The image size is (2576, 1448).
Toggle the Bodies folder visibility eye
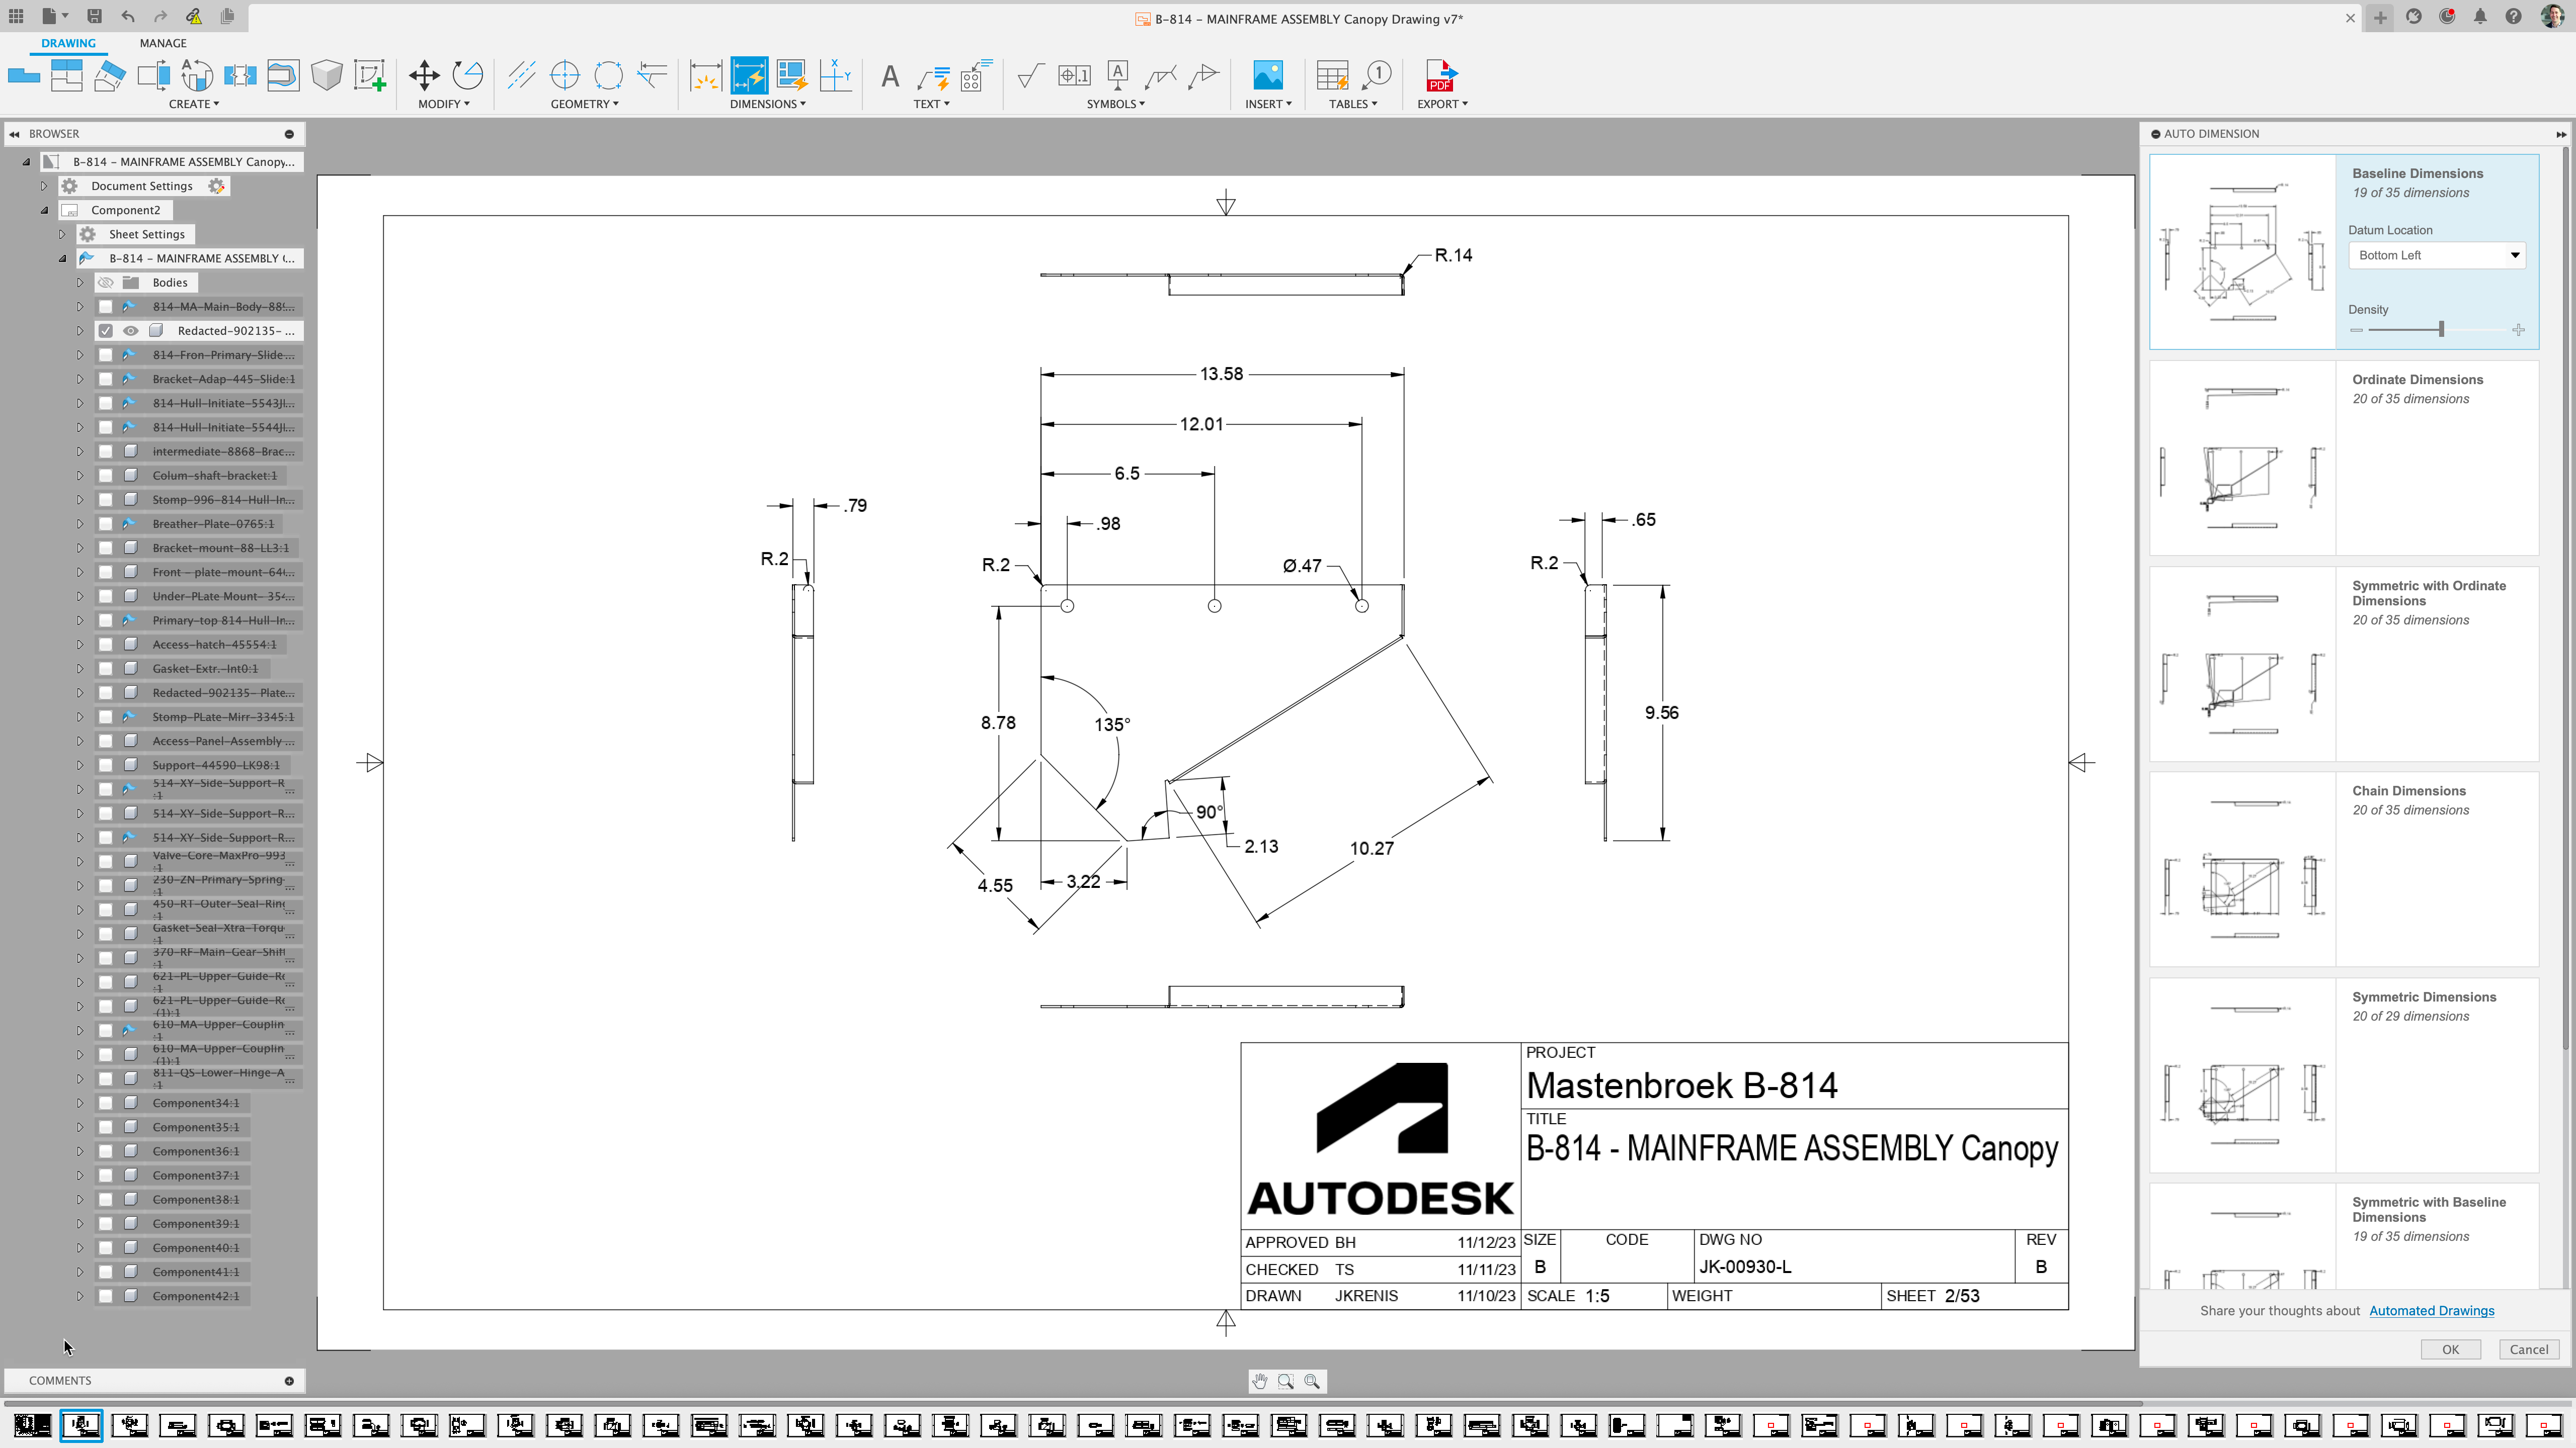click(106, 283)
